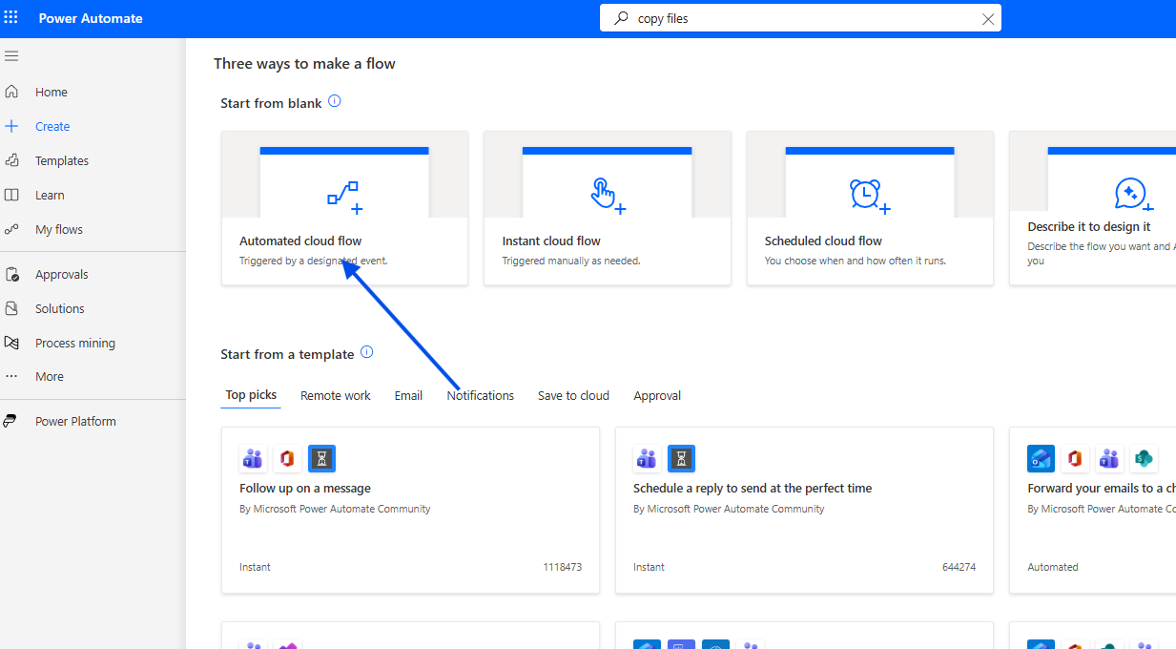Start a Scheduled cloud flow
This screenshot has height=649, width=1176.
869,208
